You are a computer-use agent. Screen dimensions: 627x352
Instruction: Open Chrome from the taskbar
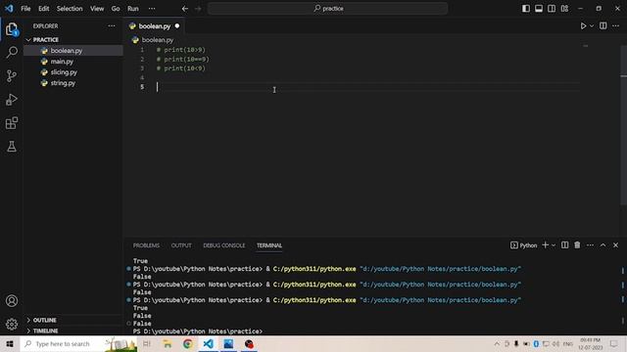click(x=187, y=343)
